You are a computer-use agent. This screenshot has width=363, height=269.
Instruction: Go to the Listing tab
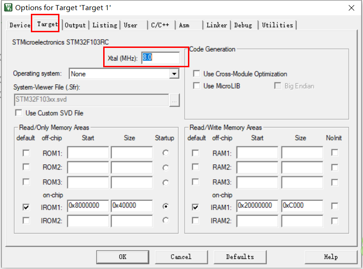(105, 25)
